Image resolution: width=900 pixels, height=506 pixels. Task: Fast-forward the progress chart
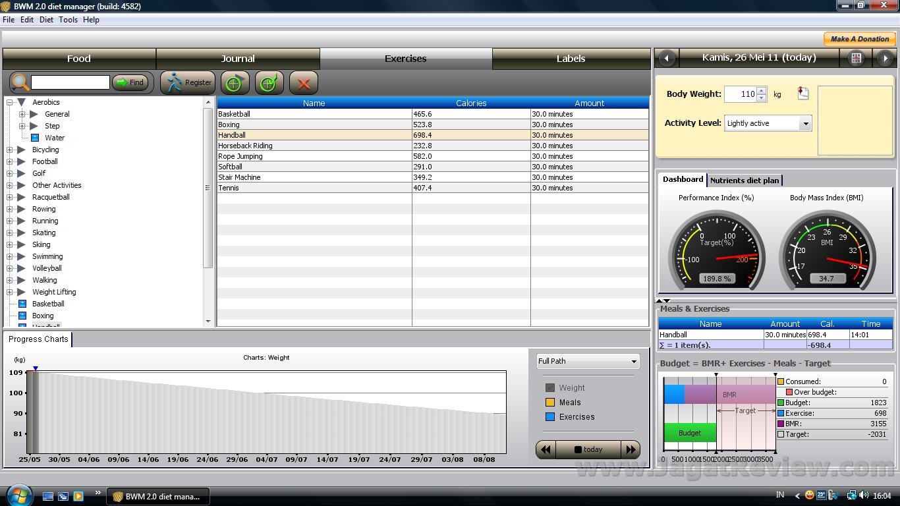631,449
